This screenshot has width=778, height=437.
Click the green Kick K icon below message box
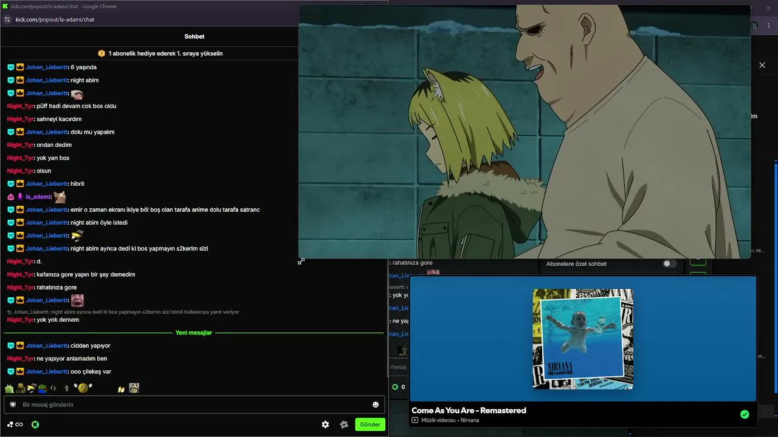pos(35,425)
